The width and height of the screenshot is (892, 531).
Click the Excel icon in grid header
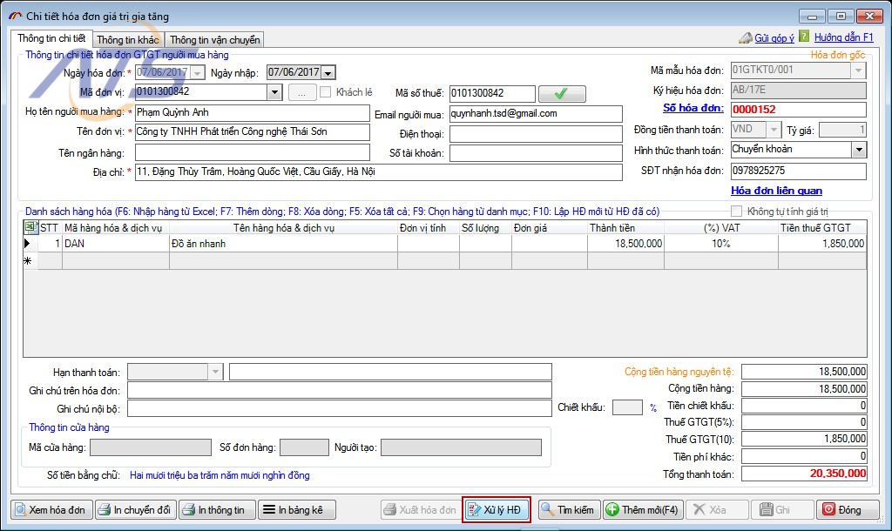[30, 228]
